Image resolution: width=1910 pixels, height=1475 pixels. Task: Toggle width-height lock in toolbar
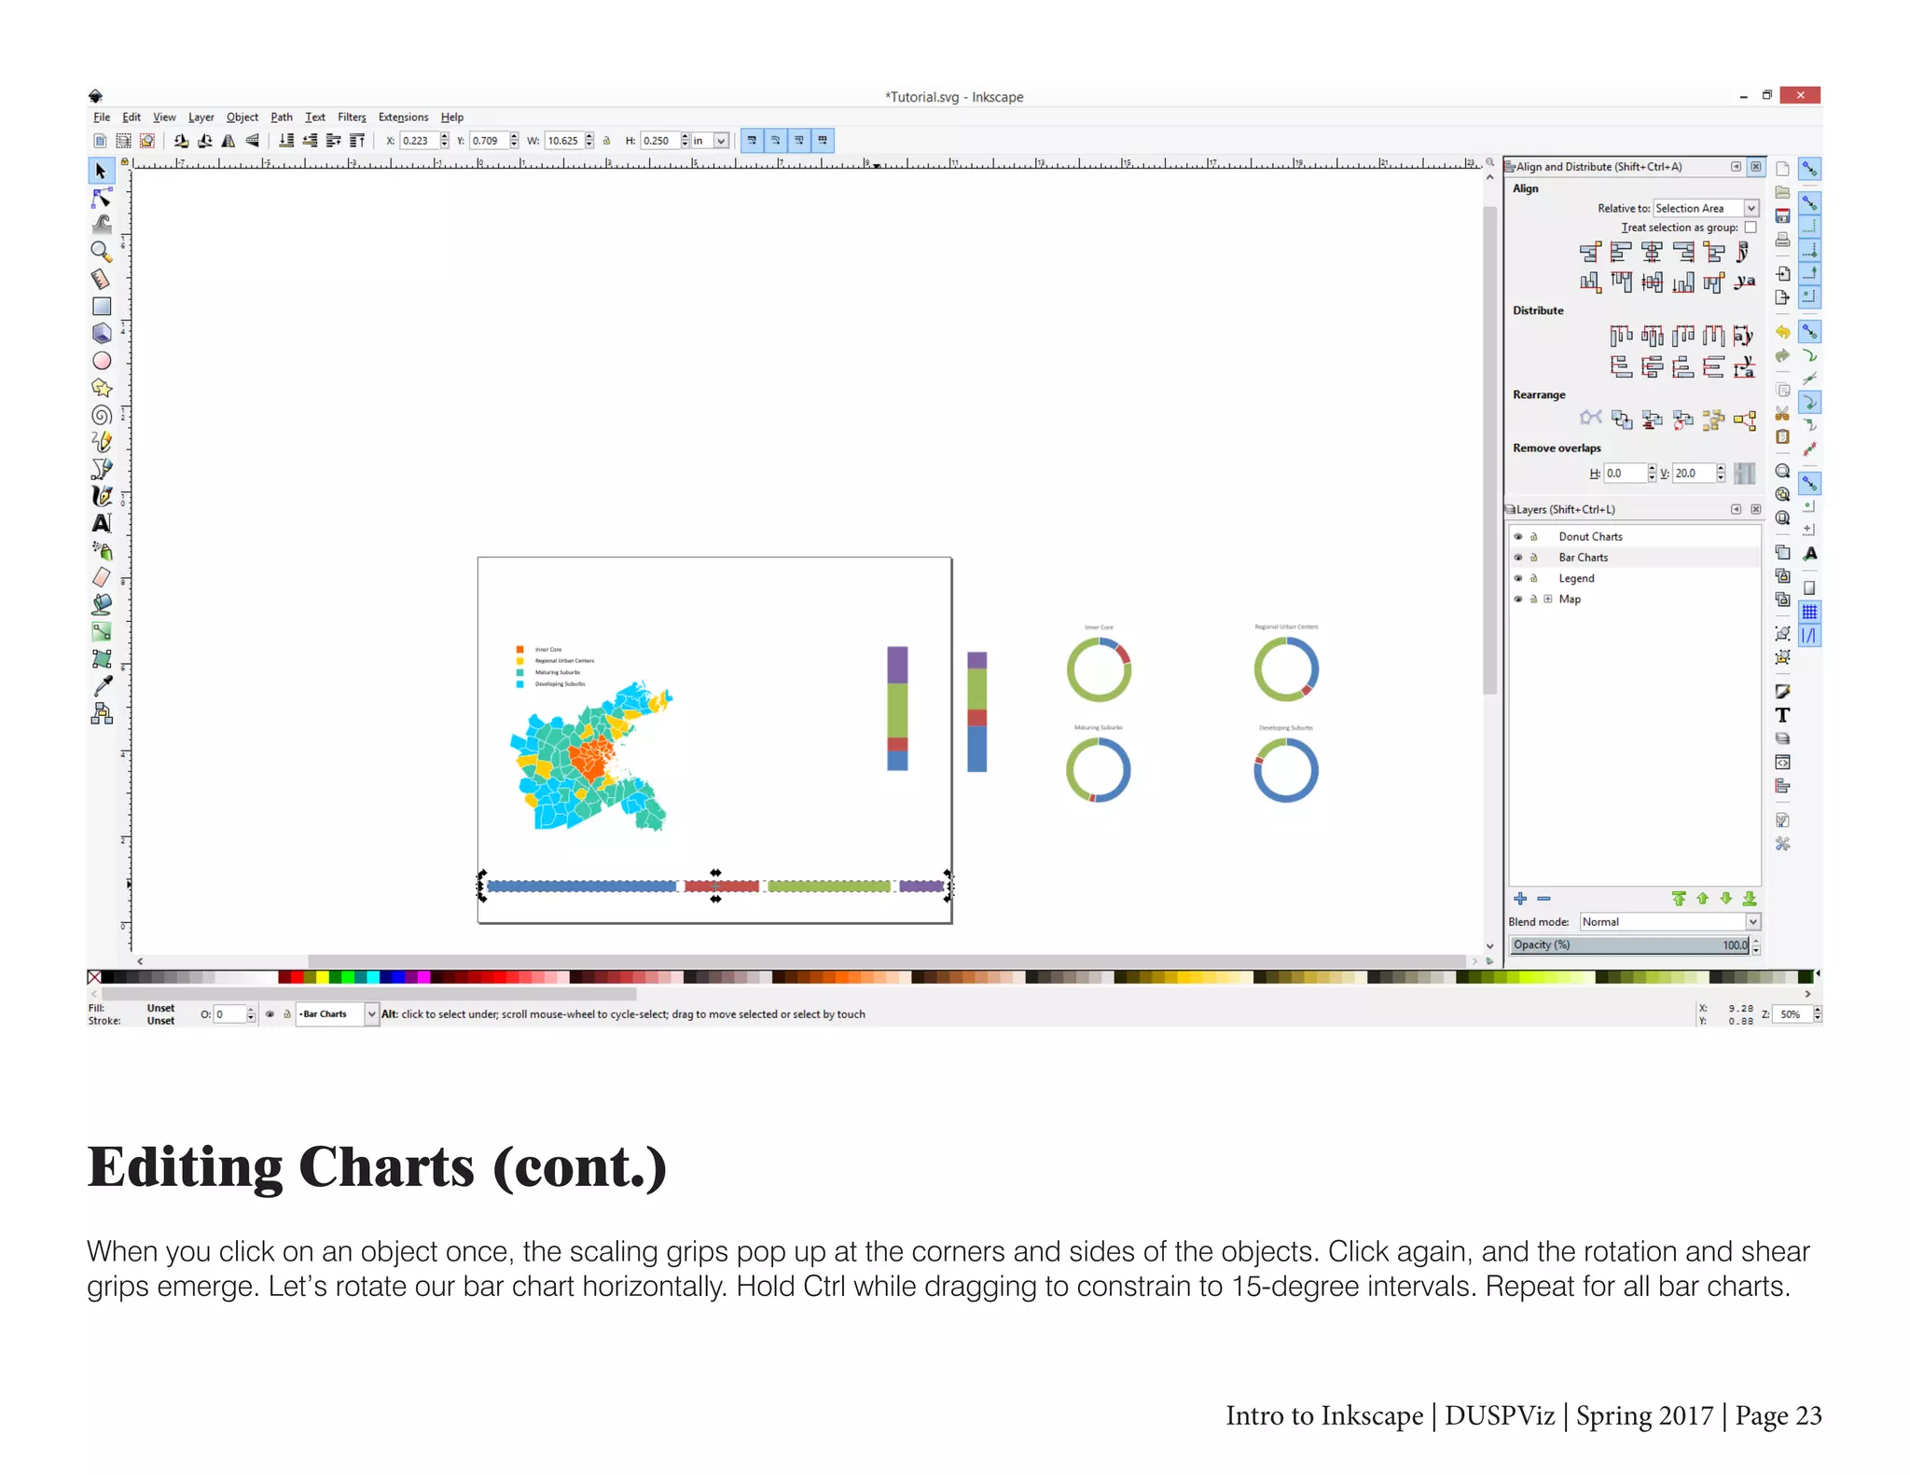point(606,141)
